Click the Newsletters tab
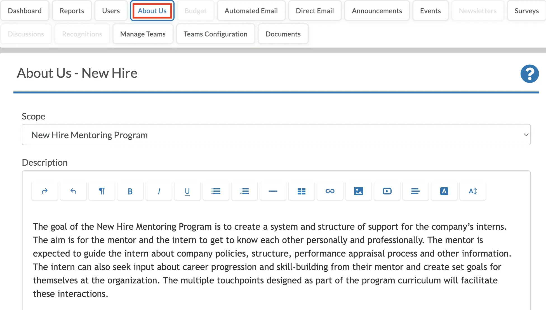This screenshot has width=546, height=310. (x=478, y=11)
